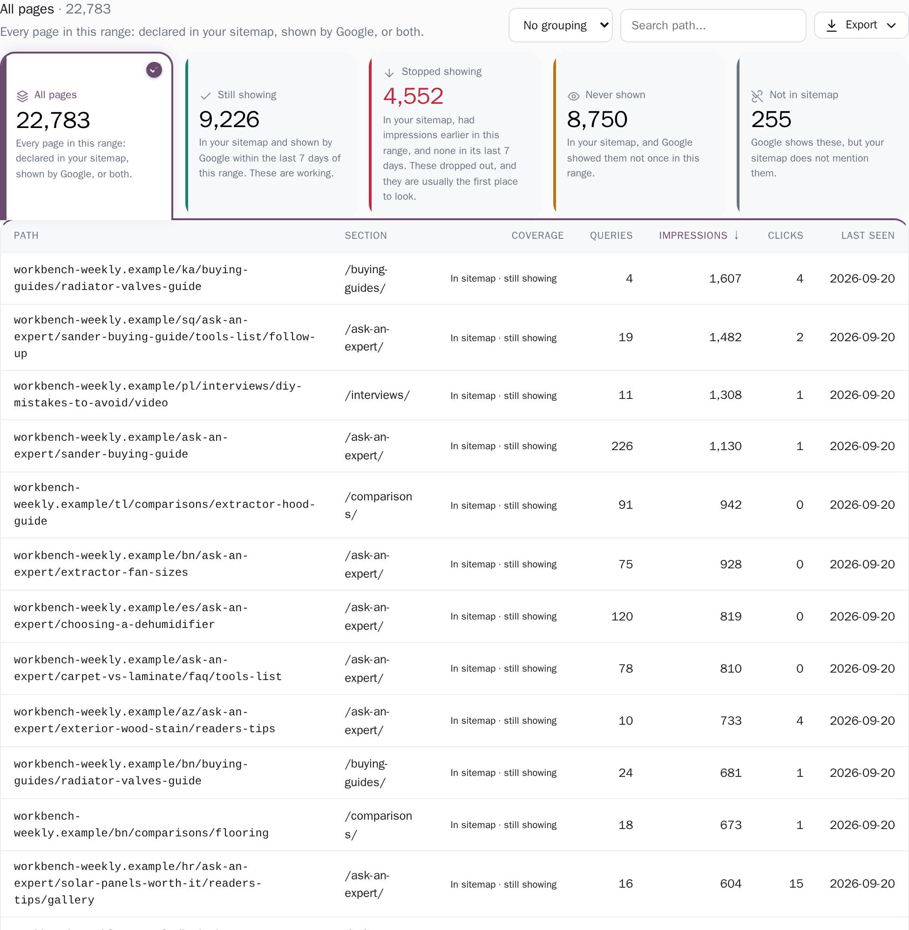Click the Stopped showing down-arrow icon
This screenshot has width=909, height=930.
point(389,73)
